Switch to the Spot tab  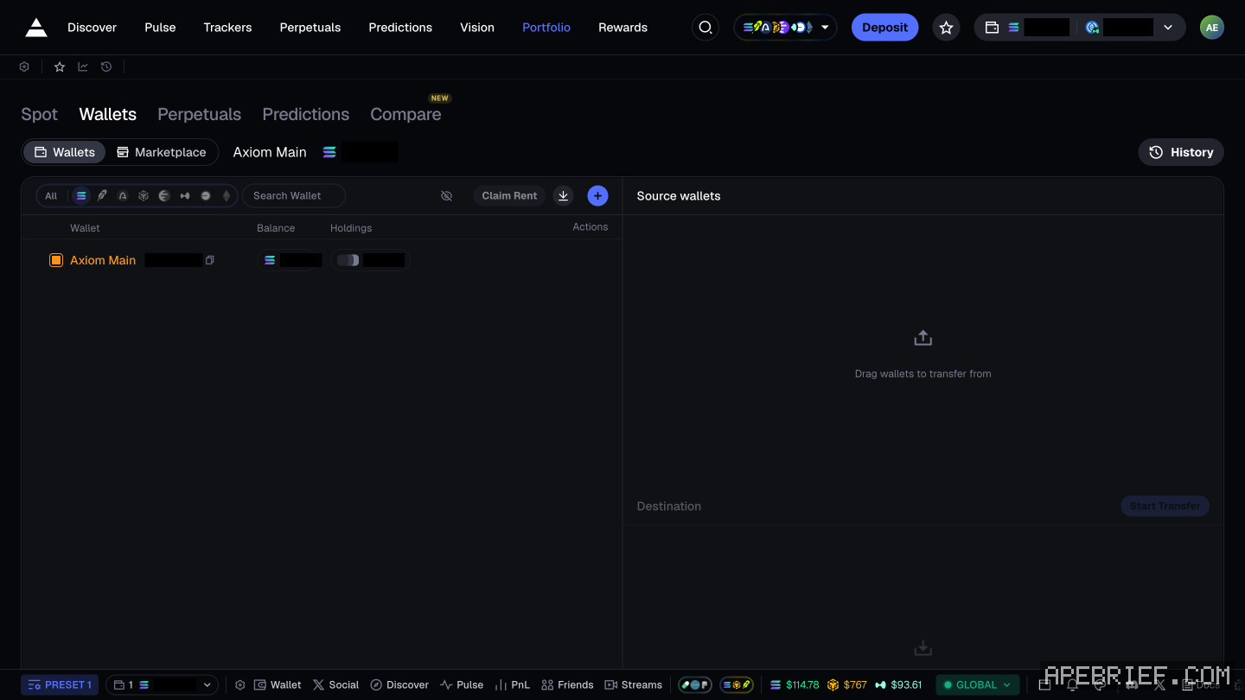(x=39, y=114)
